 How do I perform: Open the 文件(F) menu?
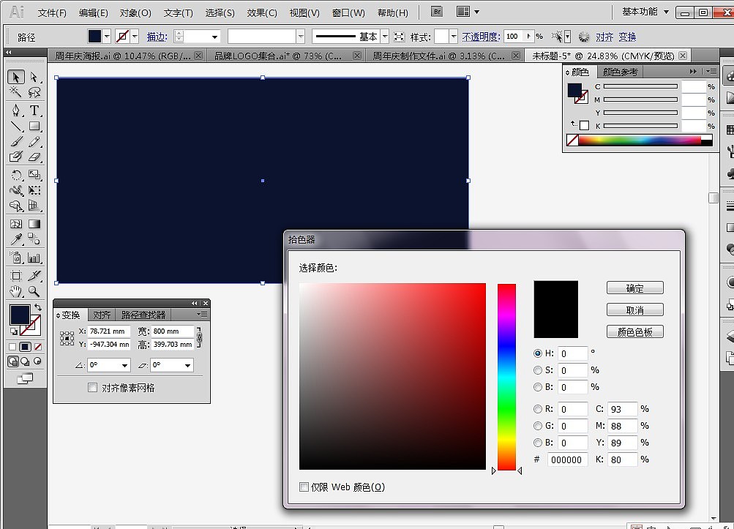click(52, 12)
